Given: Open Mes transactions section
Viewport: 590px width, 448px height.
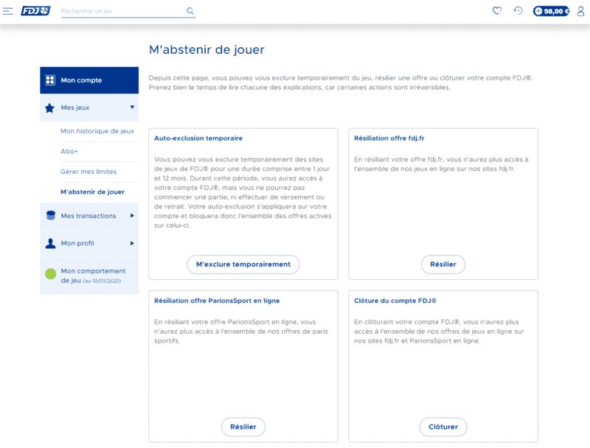Looking at the screenshot, I should pos(89,216).
